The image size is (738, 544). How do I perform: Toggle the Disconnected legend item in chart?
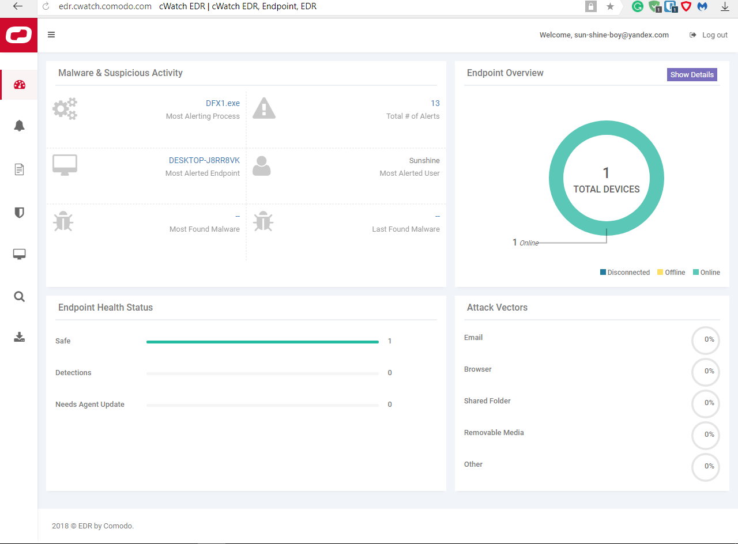(x=625, y=273)
